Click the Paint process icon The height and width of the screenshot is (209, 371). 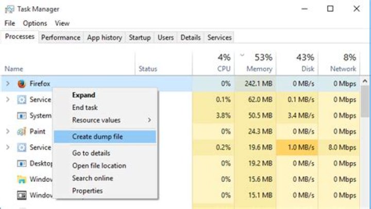tap(22, 131)
